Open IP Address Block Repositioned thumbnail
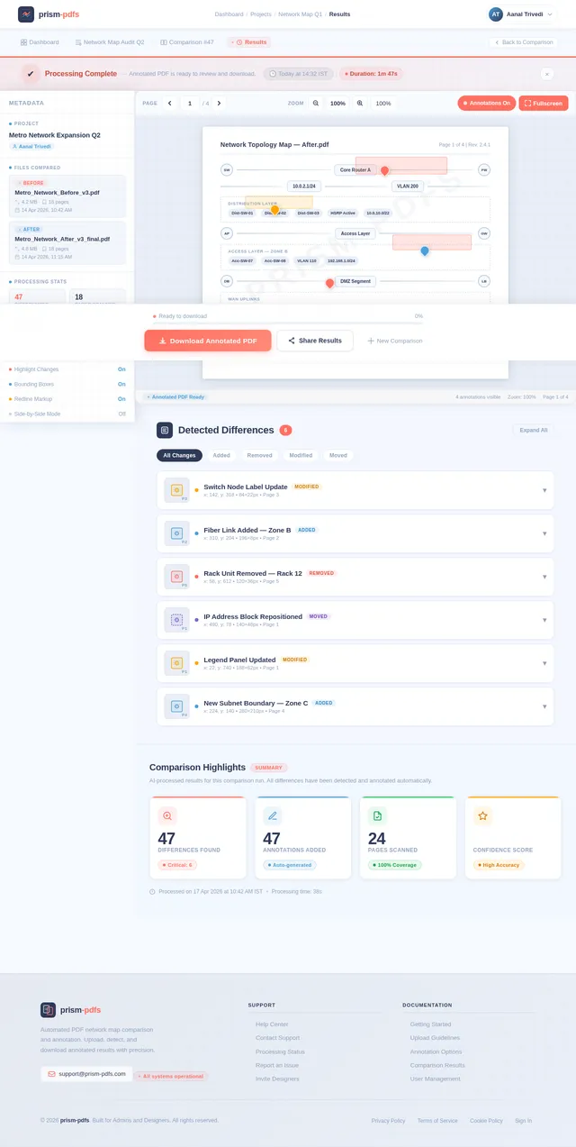 pos(176,620)
